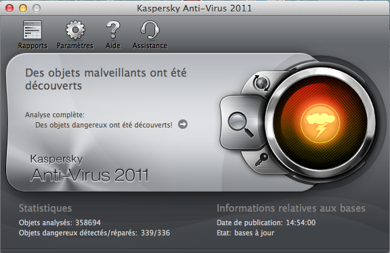Minimize window with yellow button
The image size is (390, 253).
pyautogui.click(x=23, y=8)
